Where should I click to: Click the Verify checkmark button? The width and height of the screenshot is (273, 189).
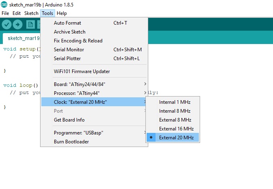6,24
